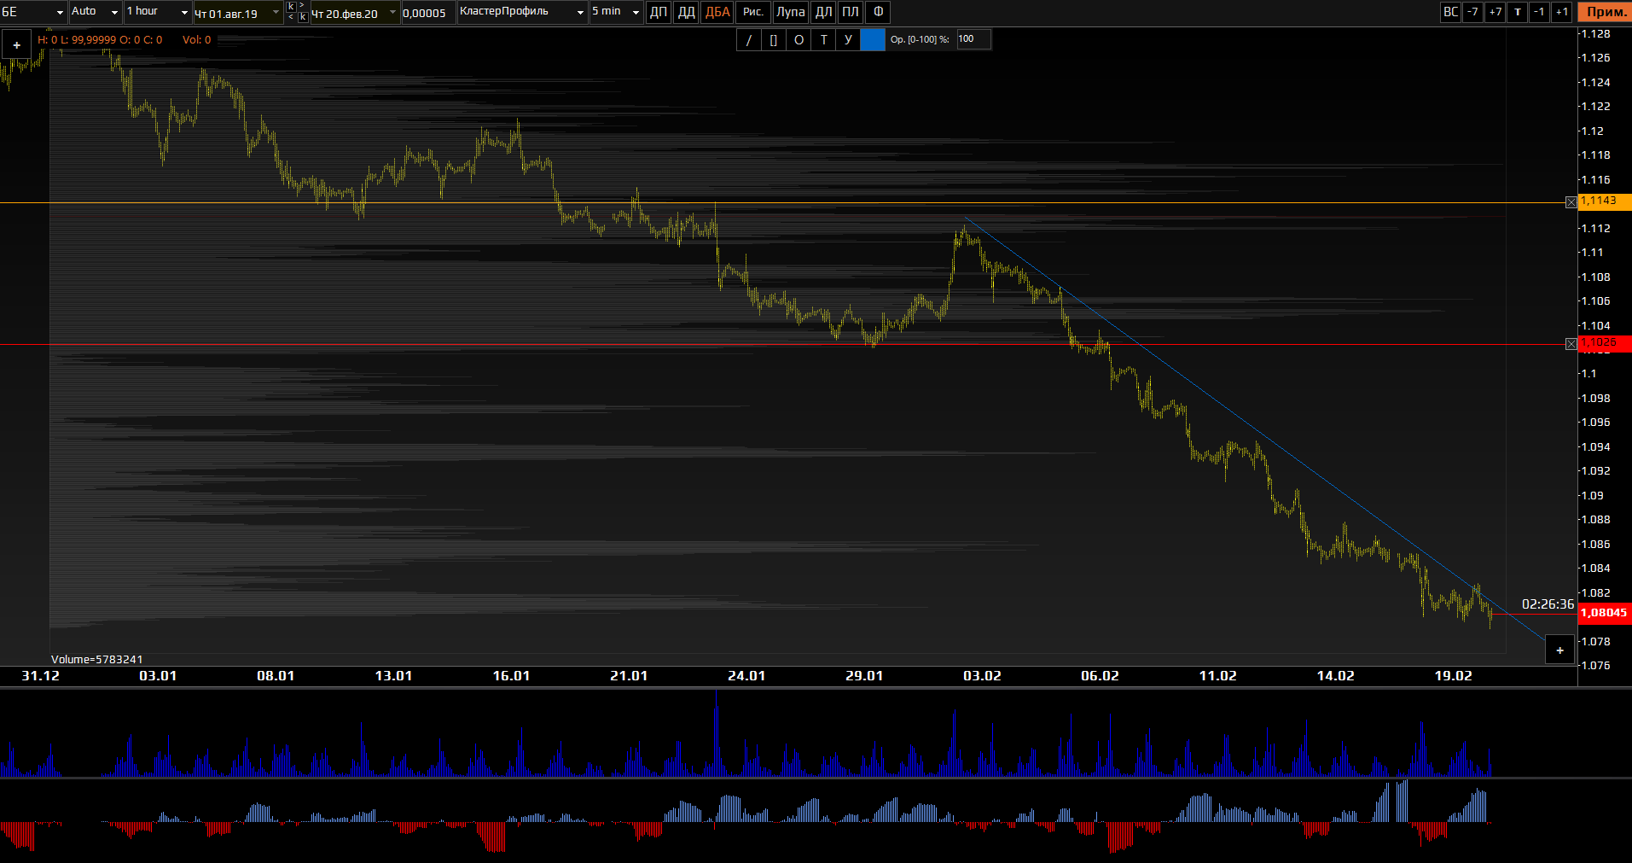Select the rectangle drawing tool
Image resolution: width=1632 pixels, height=863 pixels.
[774, 39]
